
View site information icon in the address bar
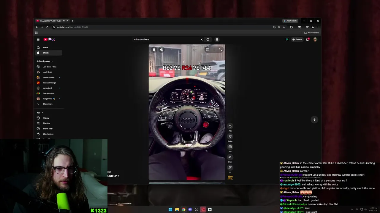tap(54, 27)
